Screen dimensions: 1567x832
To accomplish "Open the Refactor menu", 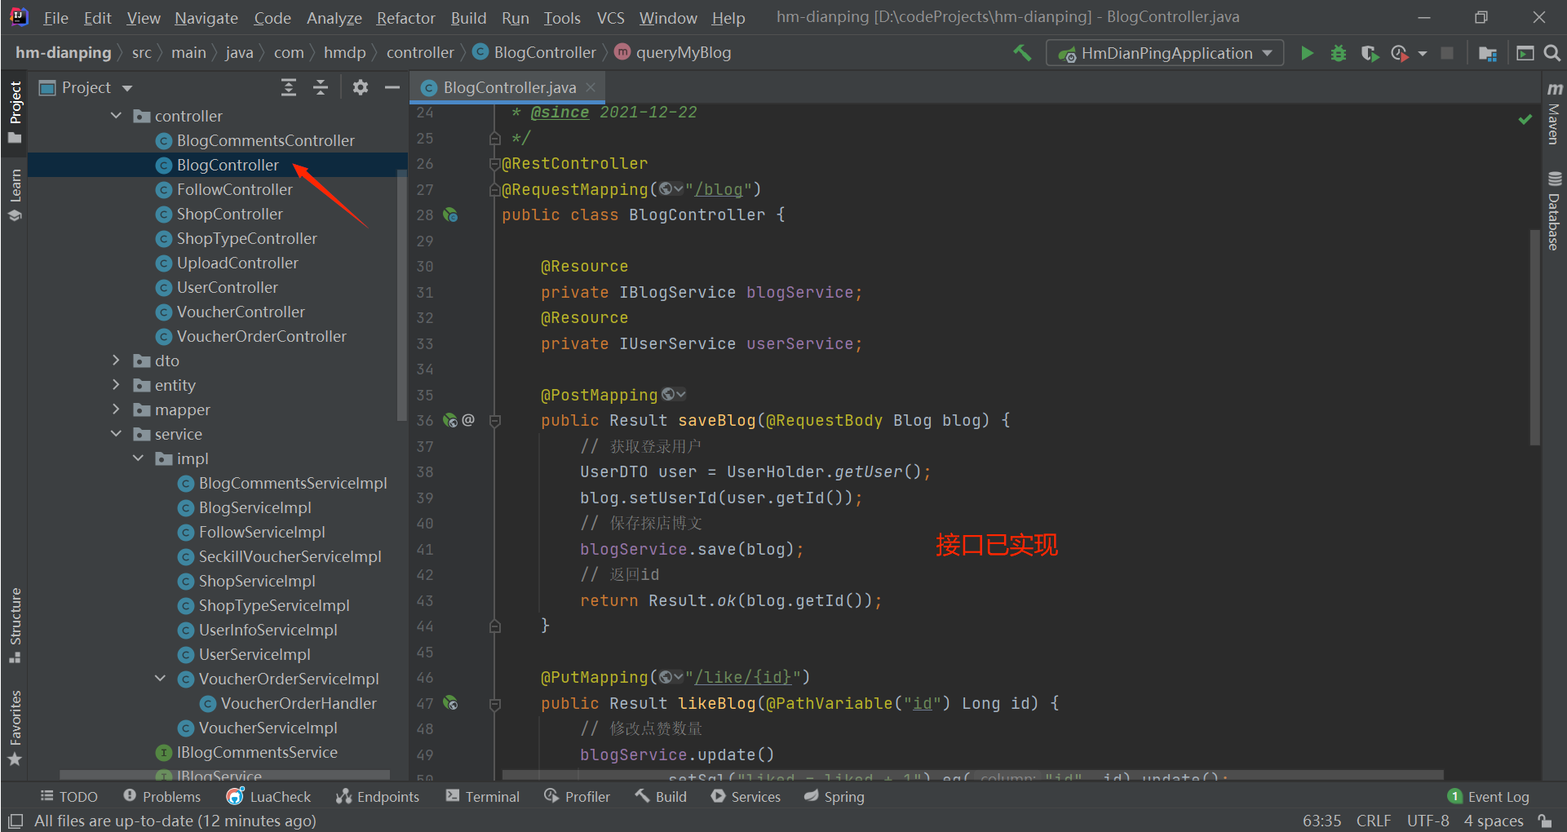I will [405, 18].
